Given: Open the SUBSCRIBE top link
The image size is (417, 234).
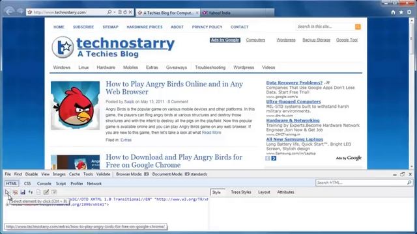Looking at the screenshot, I should [x=83, y=27].
